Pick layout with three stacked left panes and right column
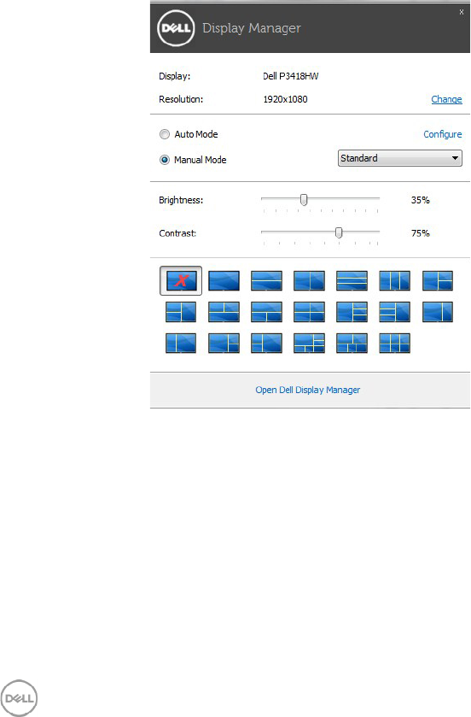The height and width of the screenshot is (717, 471). [x=395, y=312]
